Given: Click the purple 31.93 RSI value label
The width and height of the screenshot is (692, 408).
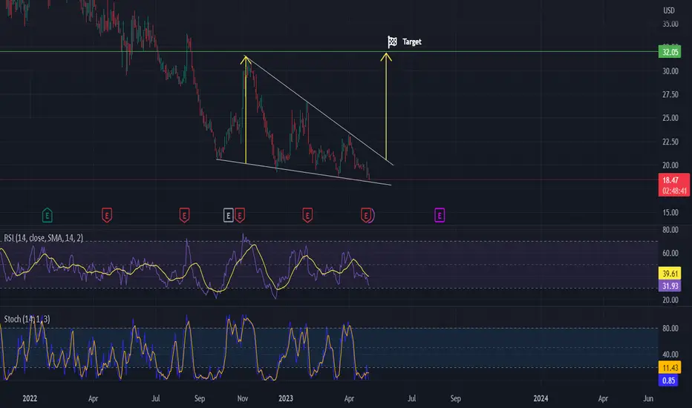Looking at the screenshot, I should pyautogui.click(x=670, y=286).
